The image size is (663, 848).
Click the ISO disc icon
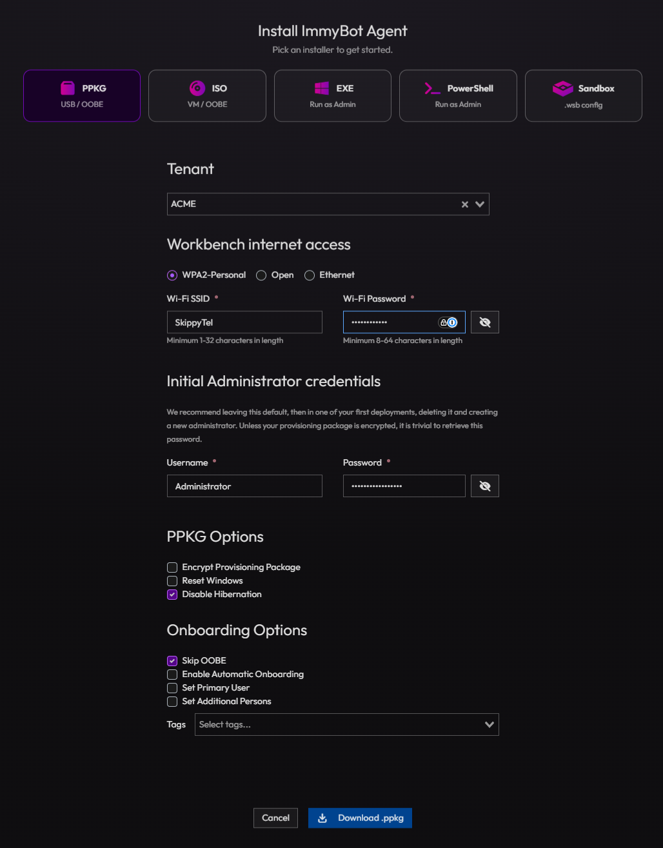tap(197, 88)
